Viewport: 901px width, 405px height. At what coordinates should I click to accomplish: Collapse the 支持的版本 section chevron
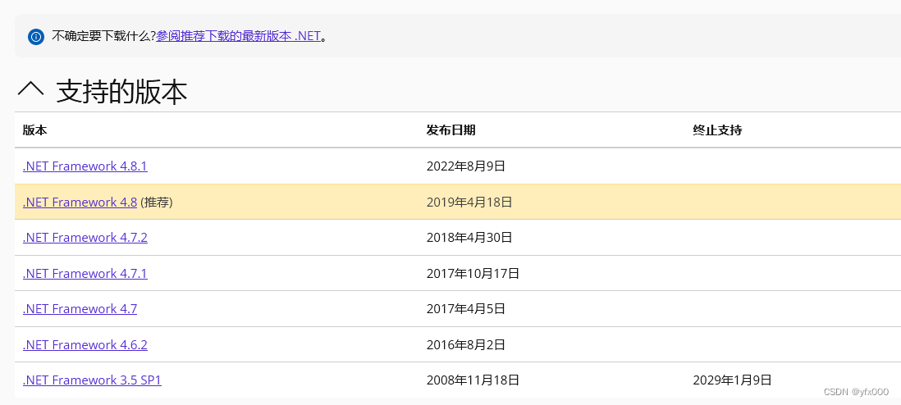pos(30,89)
